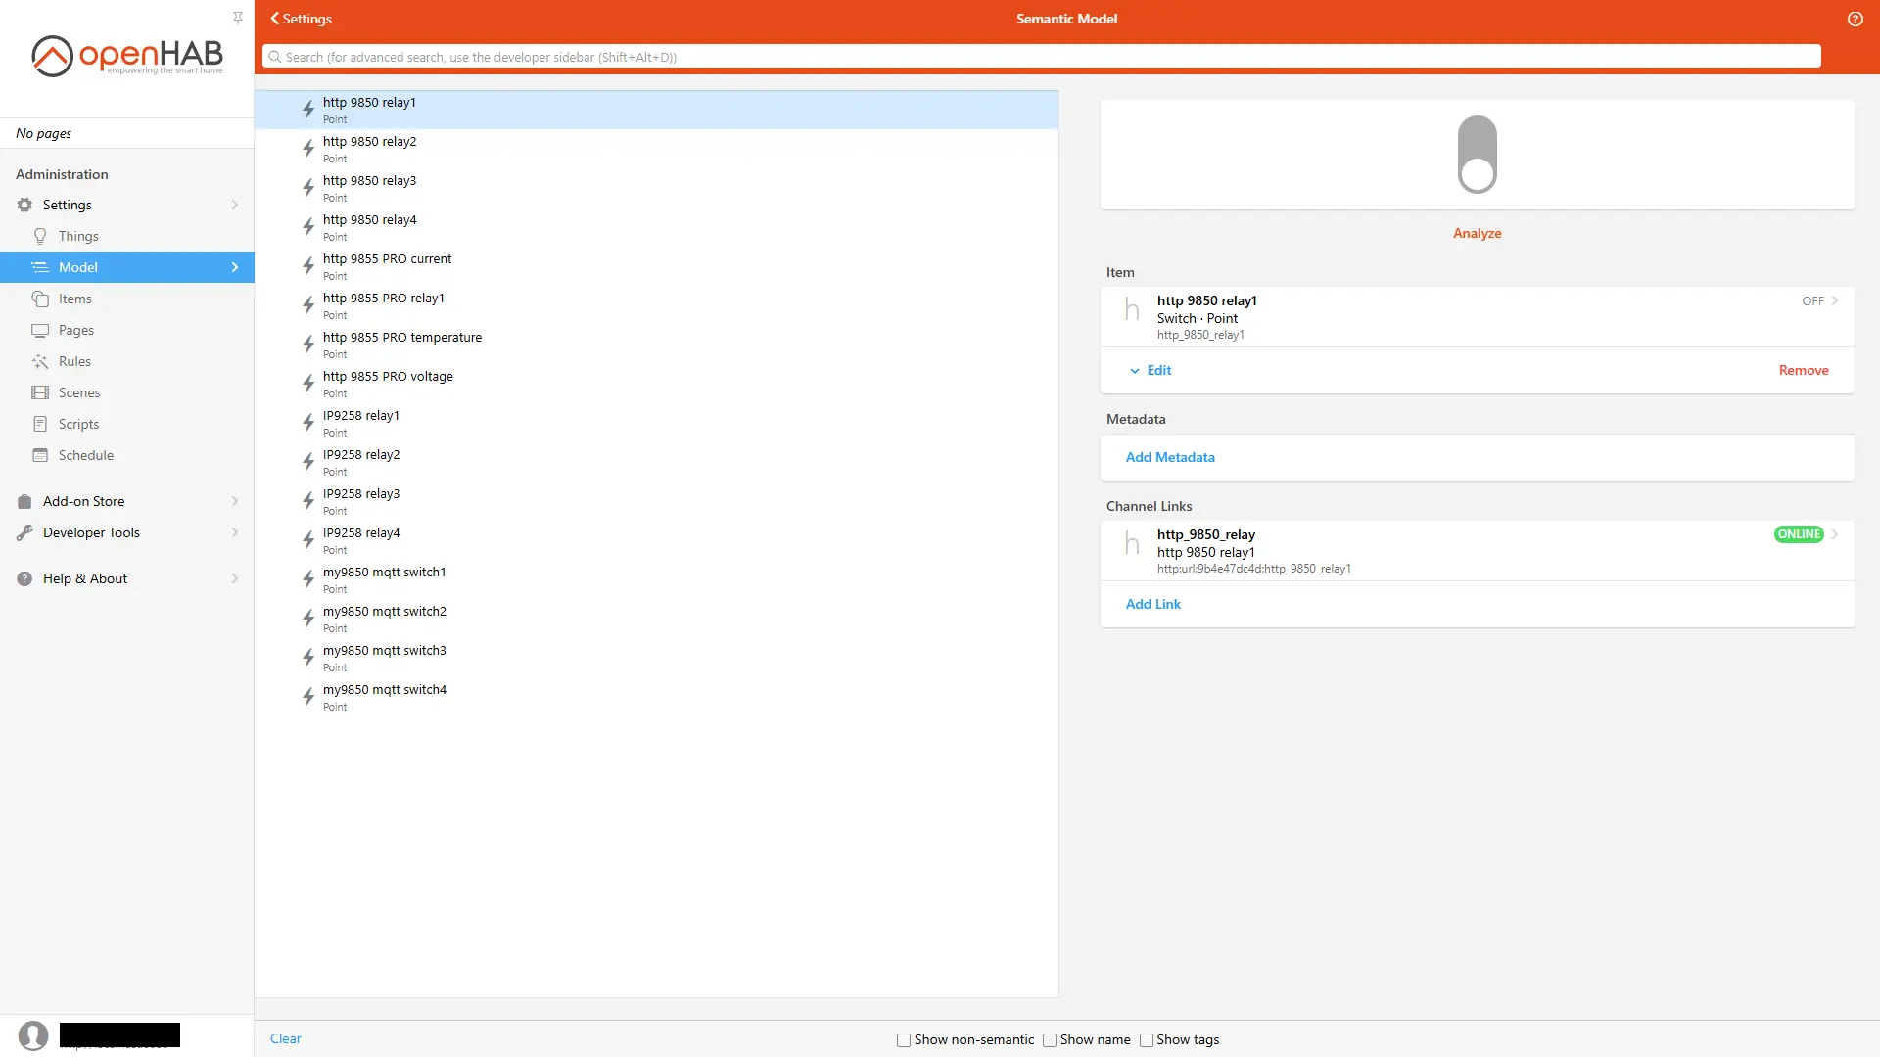Toggle the http 9850 relay1 switch
The width and height of the screenshot is (1880, 1057).
[1477, 155]
